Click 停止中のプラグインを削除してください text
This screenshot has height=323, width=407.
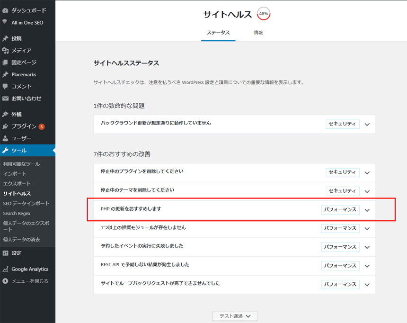[142, 171]
